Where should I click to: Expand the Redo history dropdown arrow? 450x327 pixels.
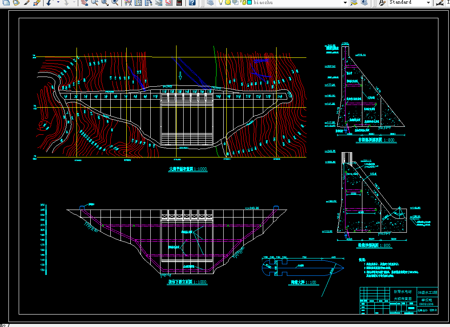[x=74, y=3]
